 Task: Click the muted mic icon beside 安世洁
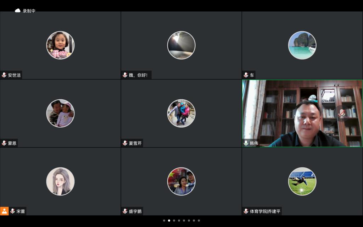[x=4, y=75]
